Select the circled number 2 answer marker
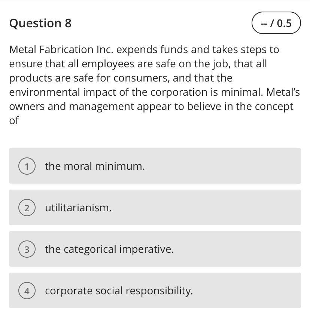310x313 pixels. 27,208
